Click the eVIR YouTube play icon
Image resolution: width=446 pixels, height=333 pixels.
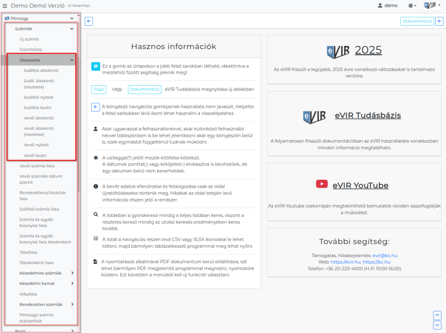(322, 184)
